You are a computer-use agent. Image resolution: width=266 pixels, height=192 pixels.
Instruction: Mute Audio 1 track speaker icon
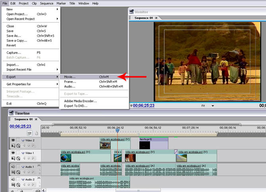click(13, 167)
